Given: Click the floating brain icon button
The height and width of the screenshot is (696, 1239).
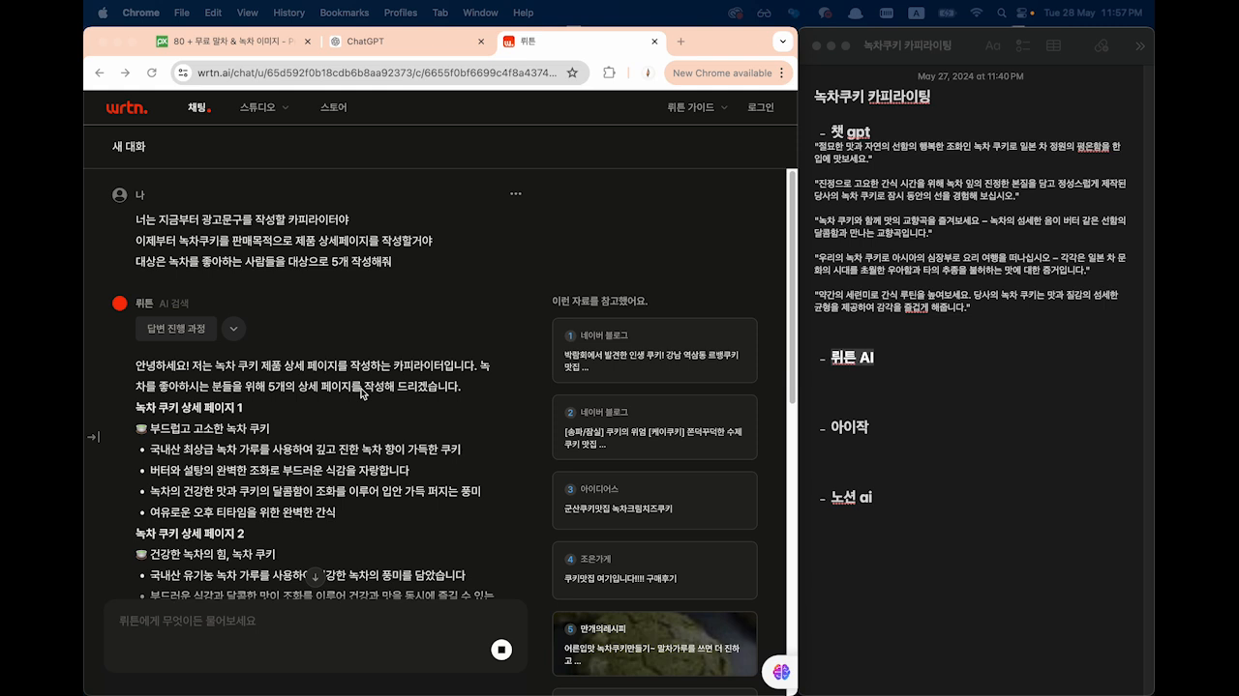Looking at the screenshot, I should pyautogui.click(x=781, y=672).
